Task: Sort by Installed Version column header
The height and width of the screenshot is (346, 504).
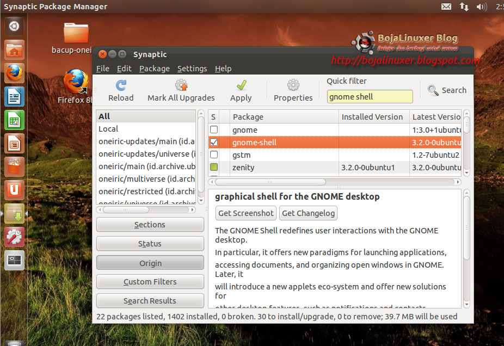Action: (x=374, y=116)
